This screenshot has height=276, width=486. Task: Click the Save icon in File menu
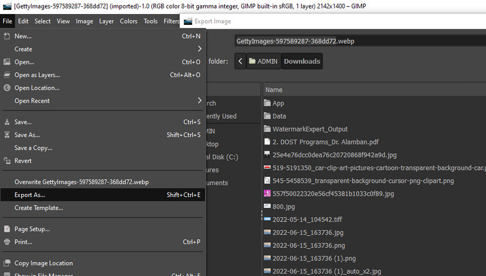click(x=7, y=122)
